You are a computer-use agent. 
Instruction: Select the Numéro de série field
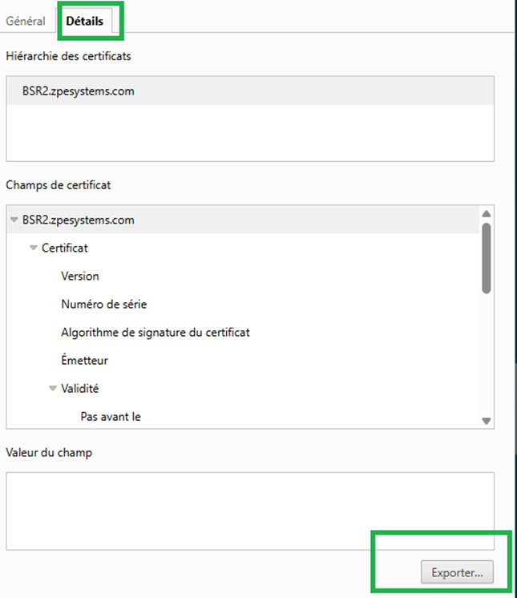[103, 305]
